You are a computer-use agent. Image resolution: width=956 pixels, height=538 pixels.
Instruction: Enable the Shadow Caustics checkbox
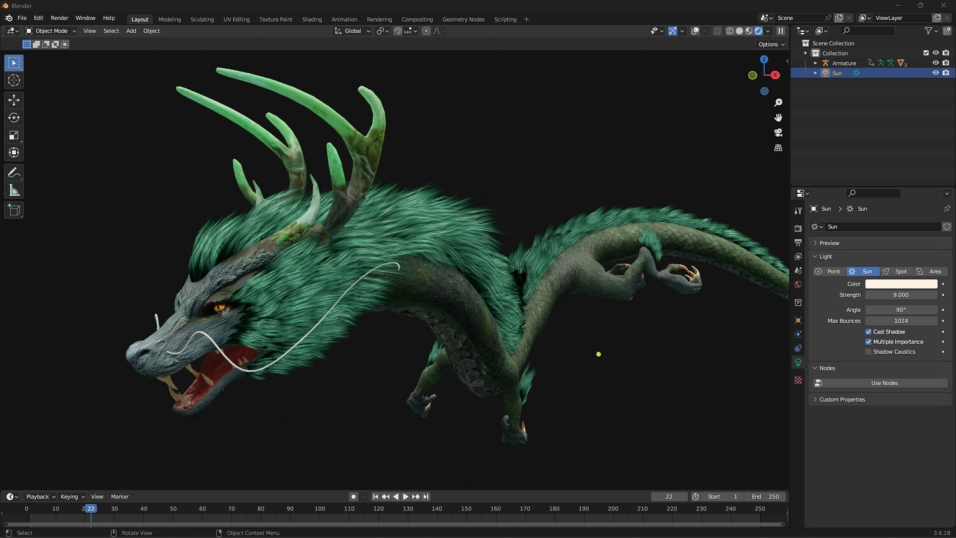tap(868, 352)
